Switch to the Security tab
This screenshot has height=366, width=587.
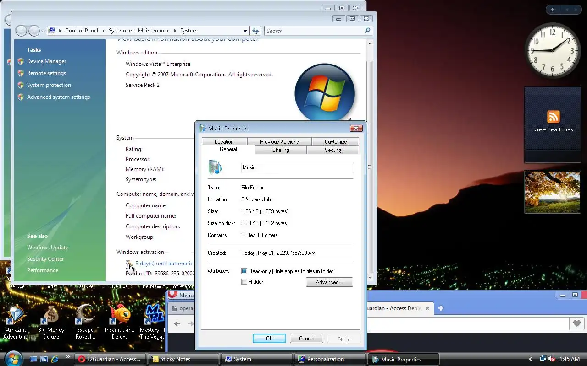pos(333,150)
